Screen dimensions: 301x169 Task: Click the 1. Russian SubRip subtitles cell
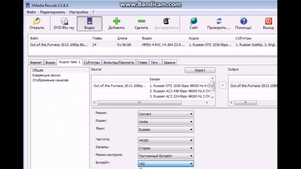256,45
